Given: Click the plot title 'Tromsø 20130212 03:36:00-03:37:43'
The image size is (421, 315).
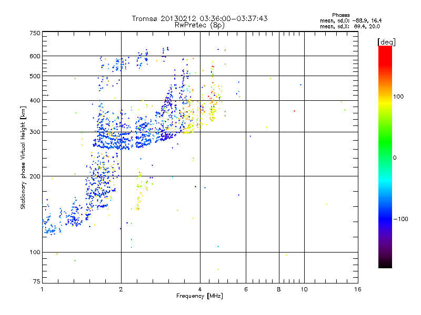Looking at the screenshot, I should click(200, 18).
